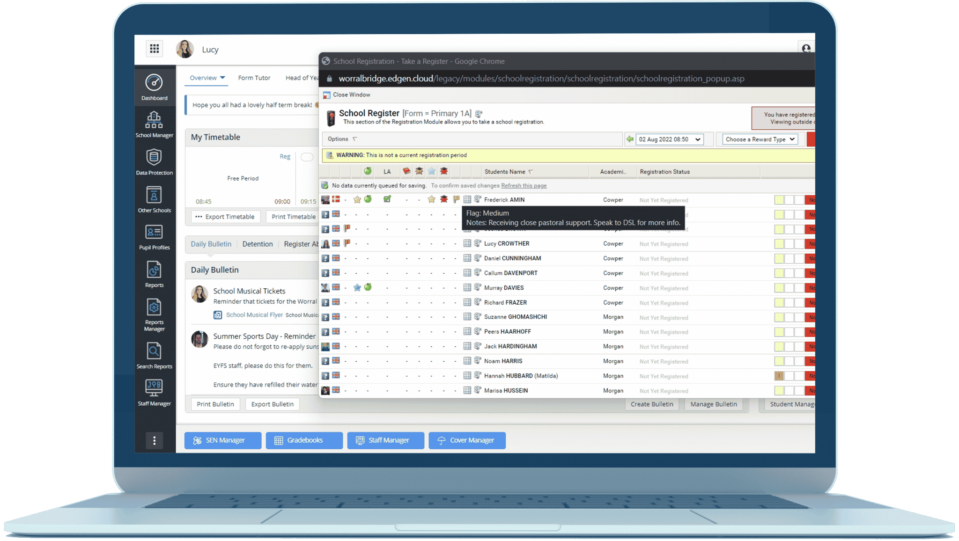Click the Manage Bulletin button
Viewport: 959px width, 541px height.
click(x=714, y=404)
